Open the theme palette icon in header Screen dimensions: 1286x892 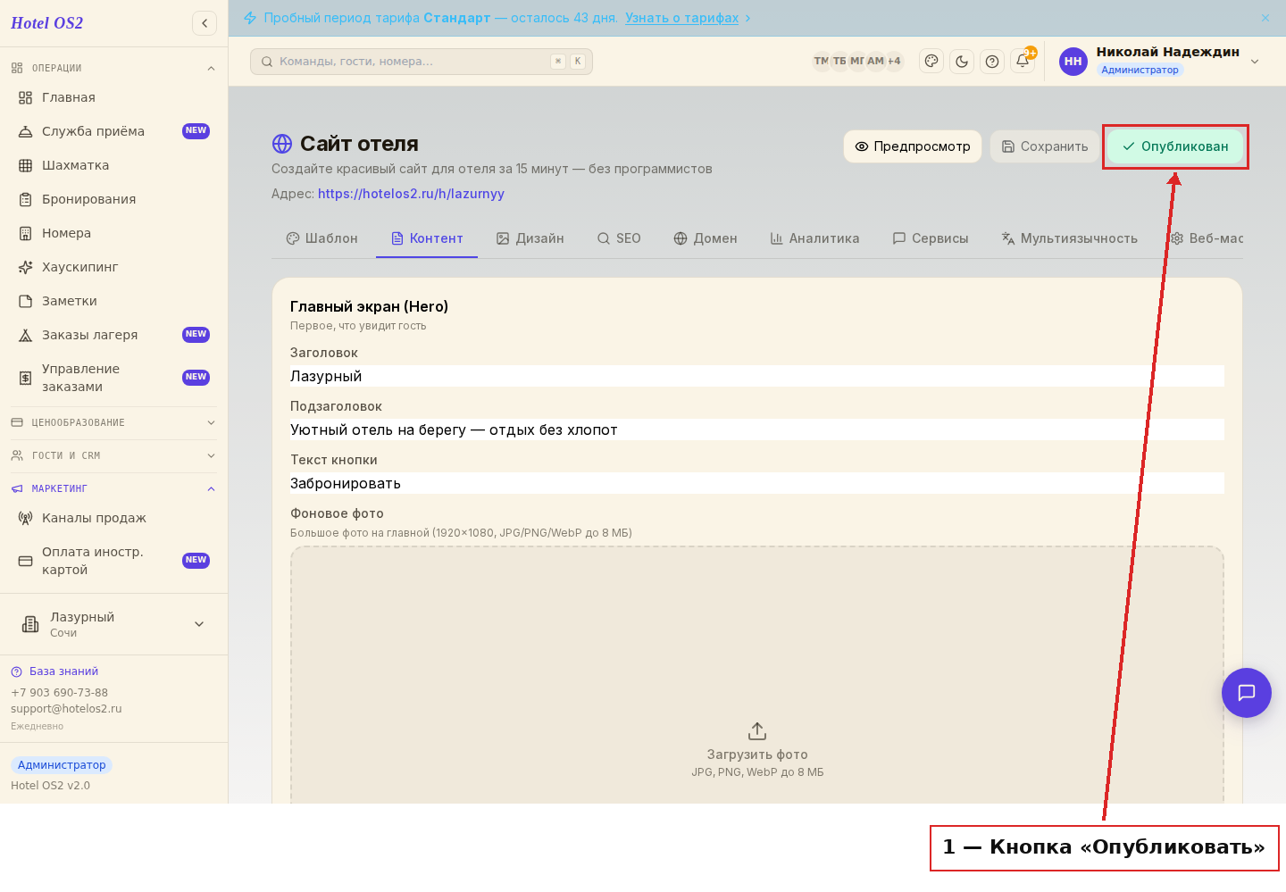click(931, 62)
